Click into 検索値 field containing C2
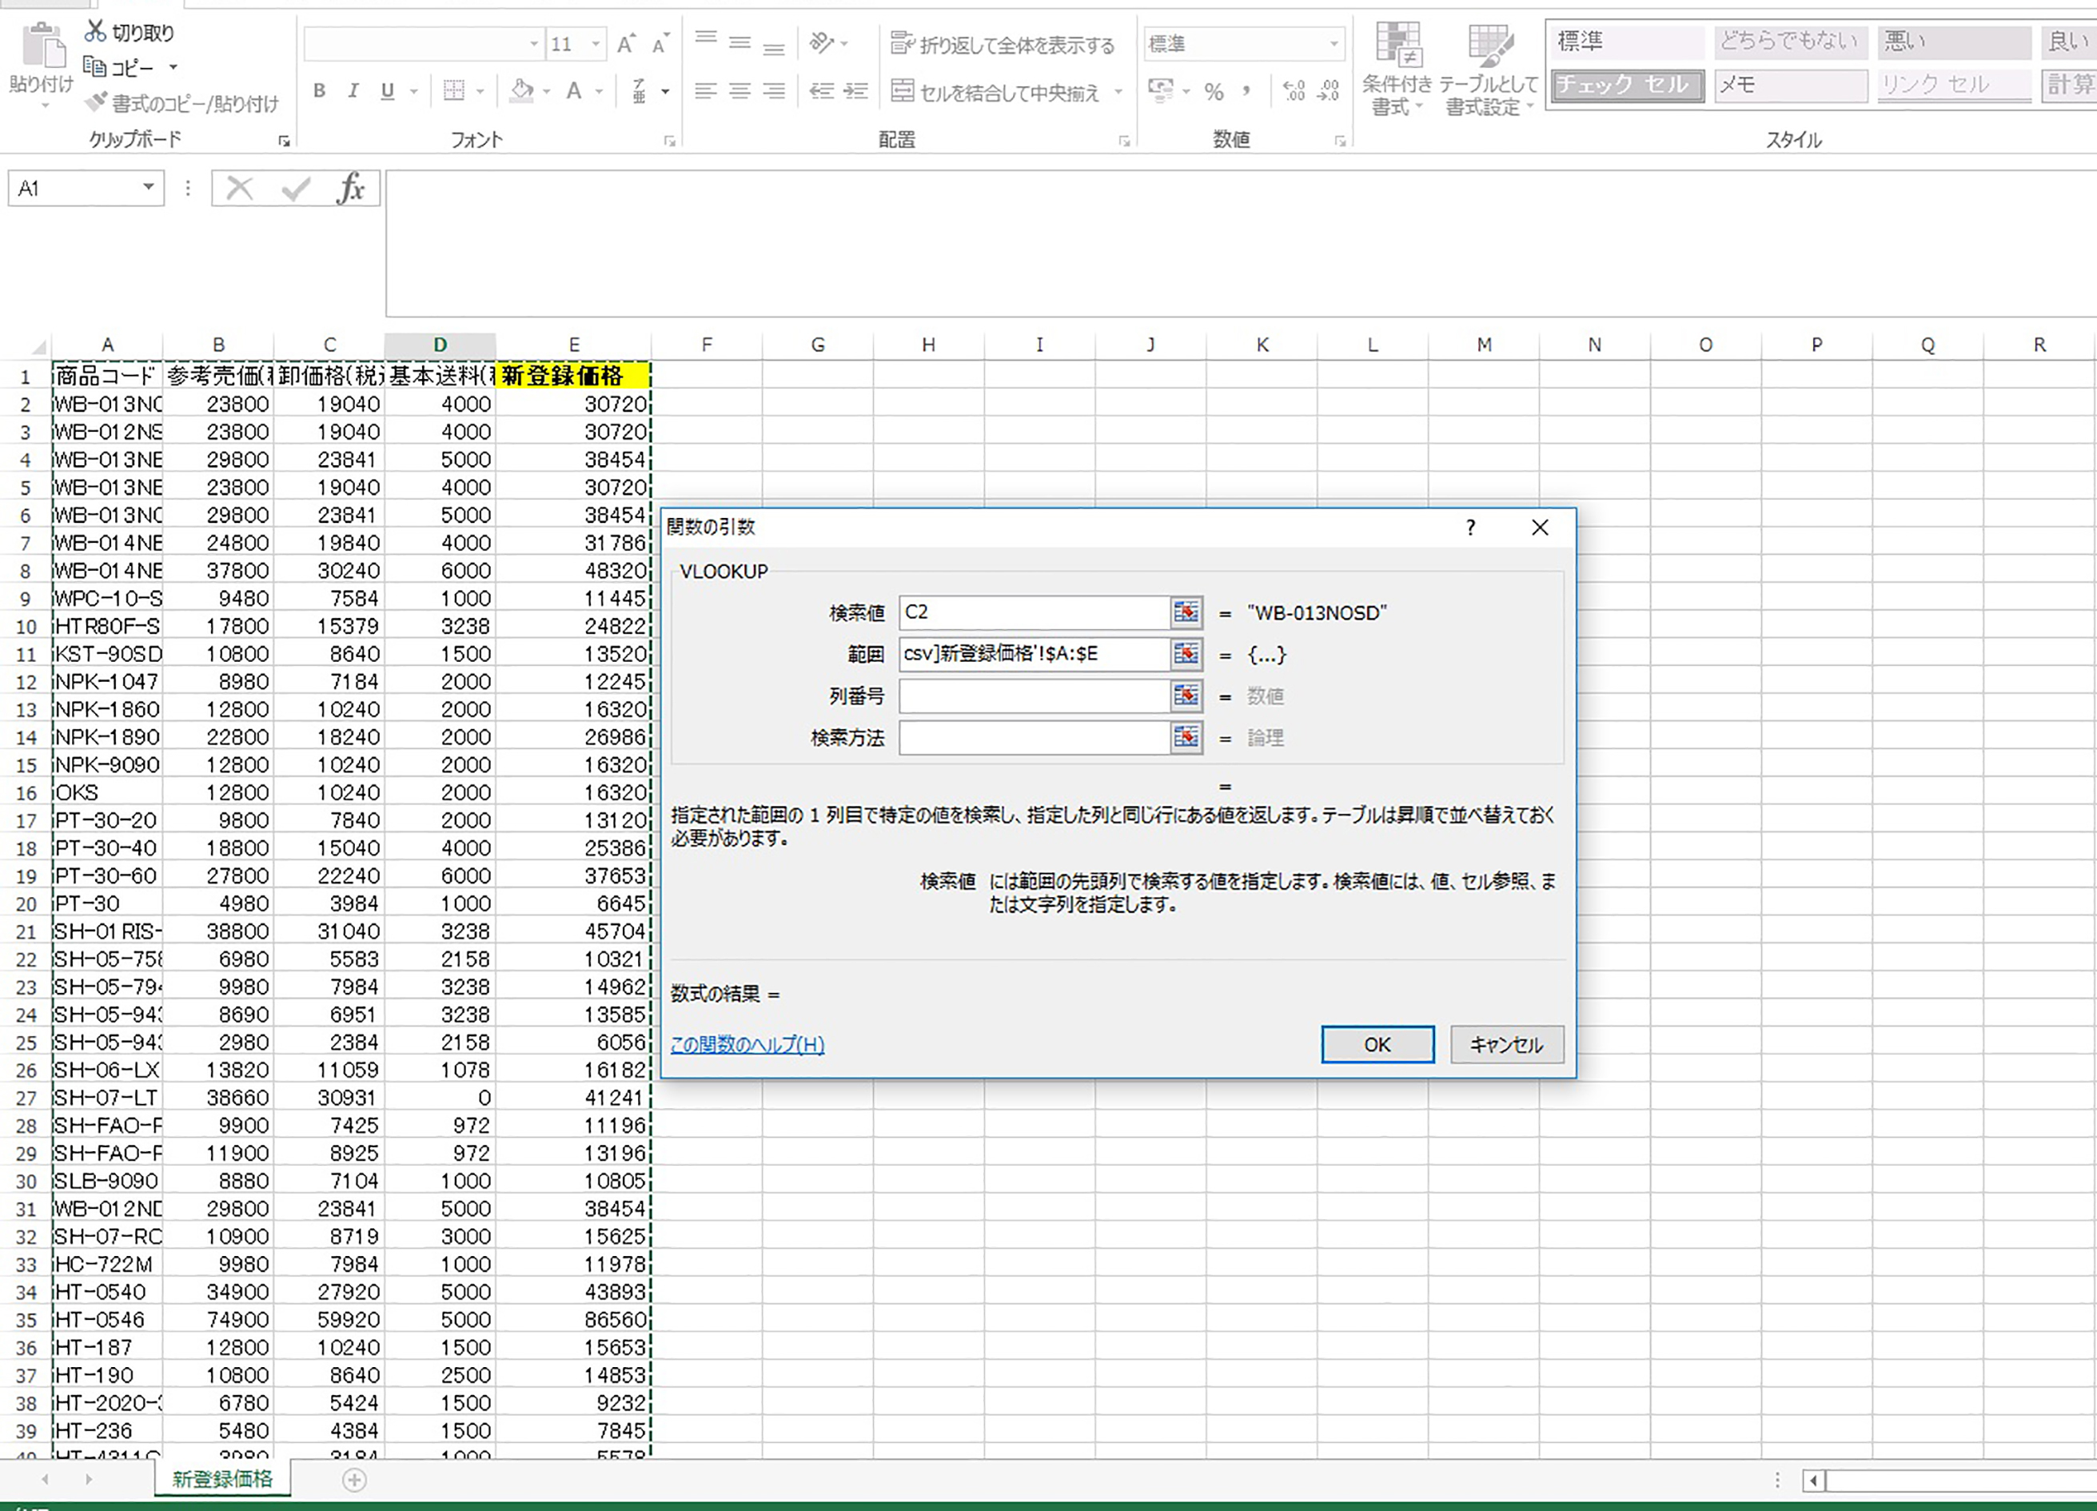 tap(1034, 612)
